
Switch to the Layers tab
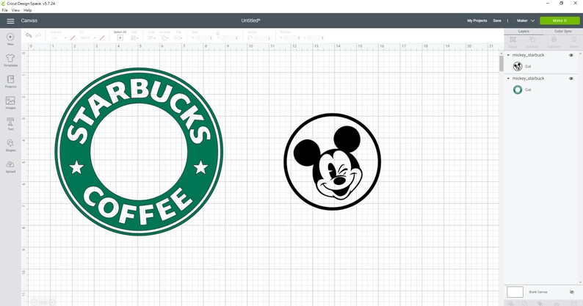tap(524, 32)
